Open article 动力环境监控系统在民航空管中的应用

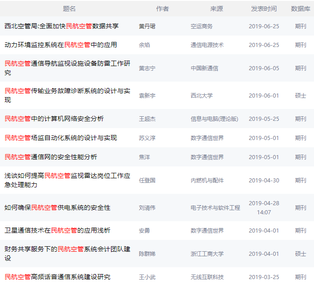click(61, 45)
